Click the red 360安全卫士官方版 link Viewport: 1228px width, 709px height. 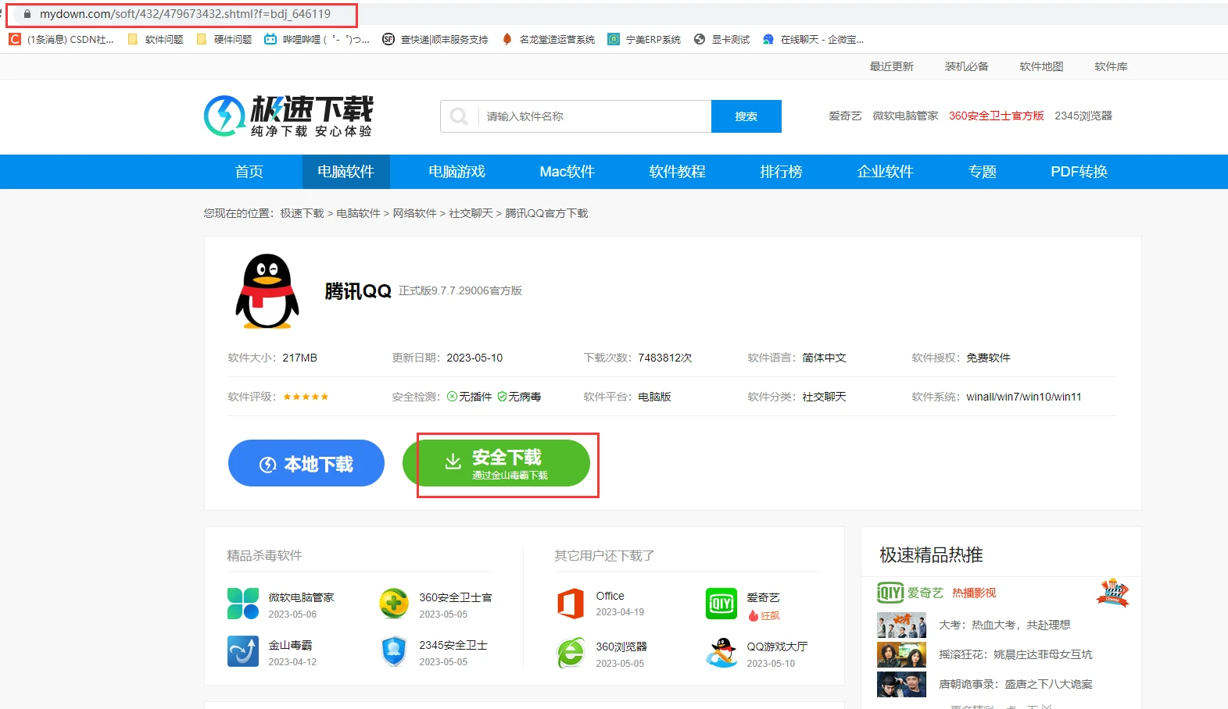coord(997,116)
